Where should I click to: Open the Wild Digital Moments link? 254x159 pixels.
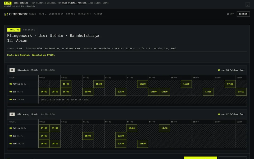click(74, 3)
